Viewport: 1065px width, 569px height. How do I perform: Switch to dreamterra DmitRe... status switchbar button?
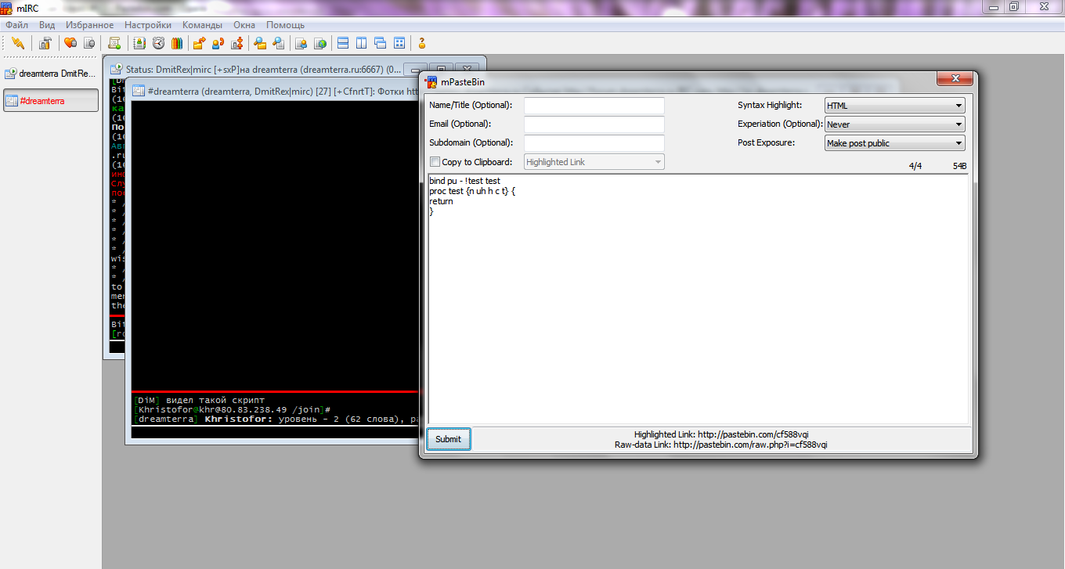[x=51, y=74]
